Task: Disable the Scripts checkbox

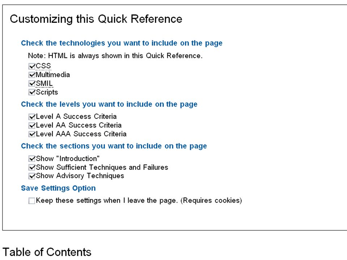Action: [x=32, y=92]
